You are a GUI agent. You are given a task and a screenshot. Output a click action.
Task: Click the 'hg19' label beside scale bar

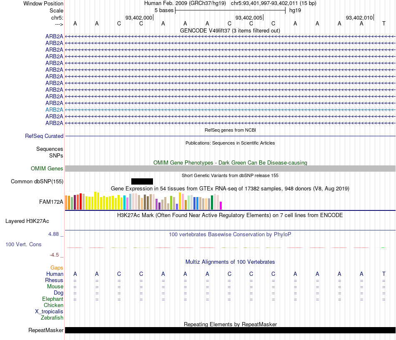[295, 10]
